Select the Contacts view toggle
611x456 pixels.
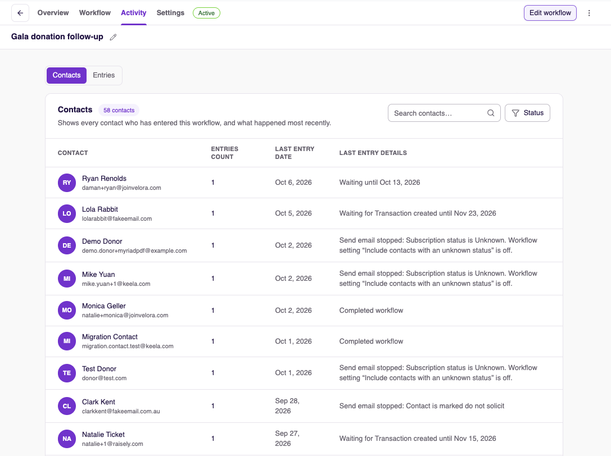(x=67, y=75)
